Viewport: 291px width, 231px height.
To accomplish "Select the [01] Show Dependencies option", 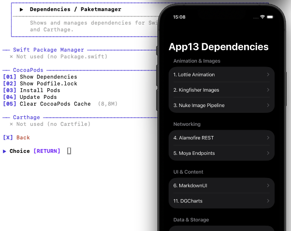I will point(40,77).
